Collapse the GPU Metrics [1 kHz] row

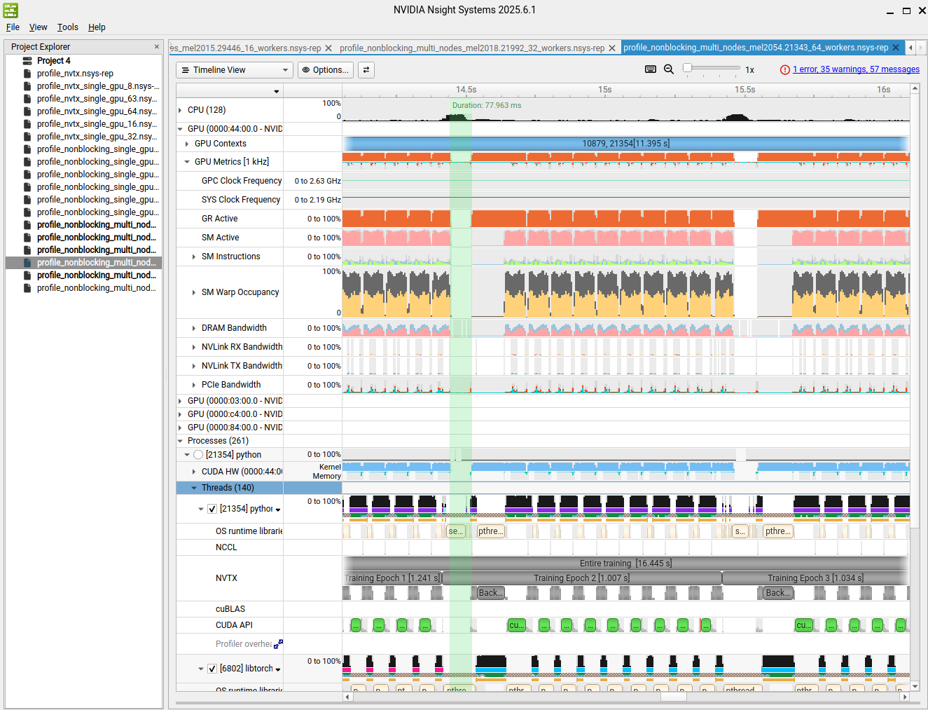click(187, 162)
